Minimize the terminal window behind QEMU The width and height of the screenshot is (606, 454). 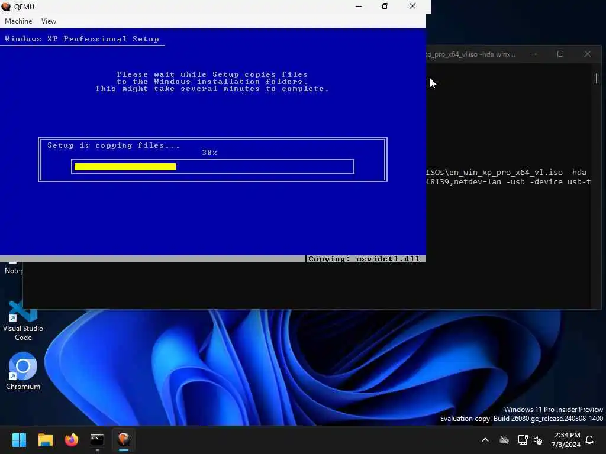click(534, 54)
